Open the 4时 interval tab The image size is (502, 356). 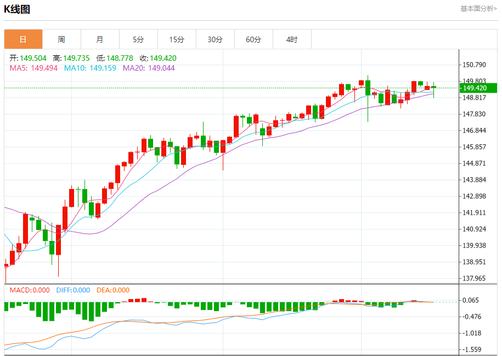pos(292,39)
